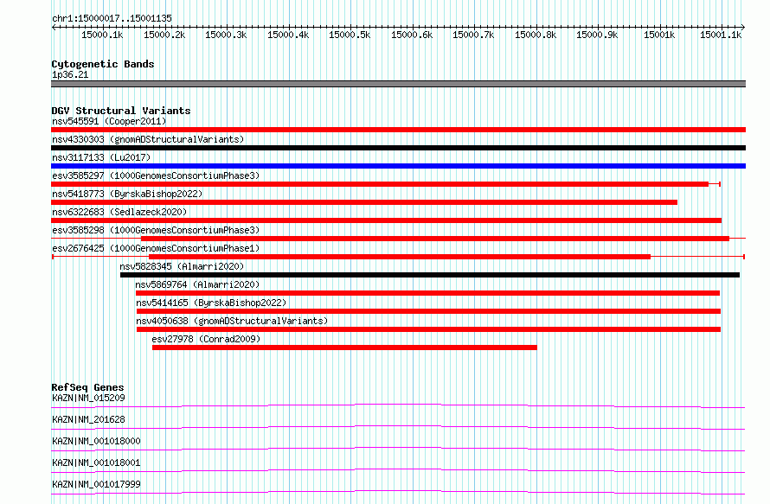Click the black bar for nsv4330303
The height and width of the screenshot is (504, 770).
(398, 148)
